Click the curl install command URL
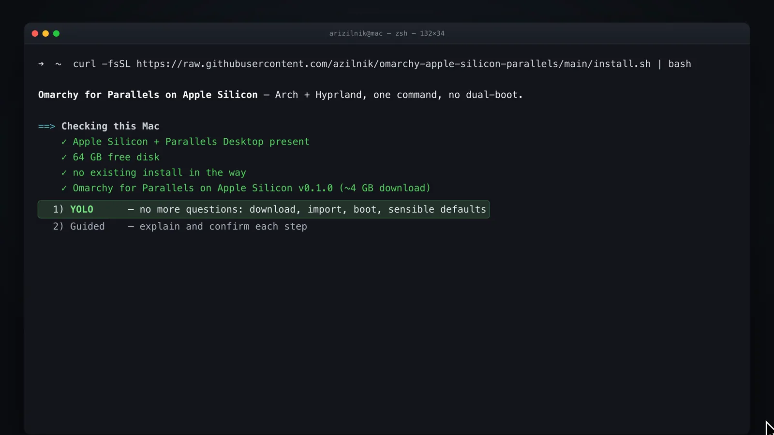This screenshot has height=435, width=774. (x=393, y=64)
